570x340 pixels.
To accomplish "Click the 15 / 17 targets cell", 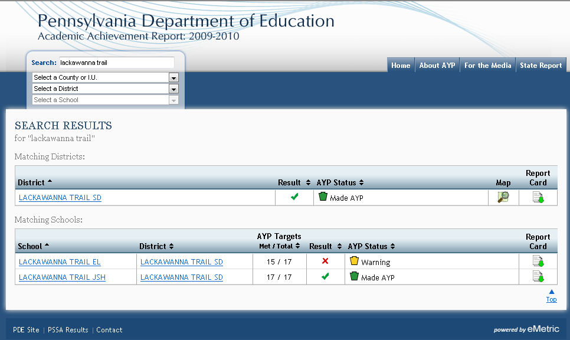I will tap(279, 262).
